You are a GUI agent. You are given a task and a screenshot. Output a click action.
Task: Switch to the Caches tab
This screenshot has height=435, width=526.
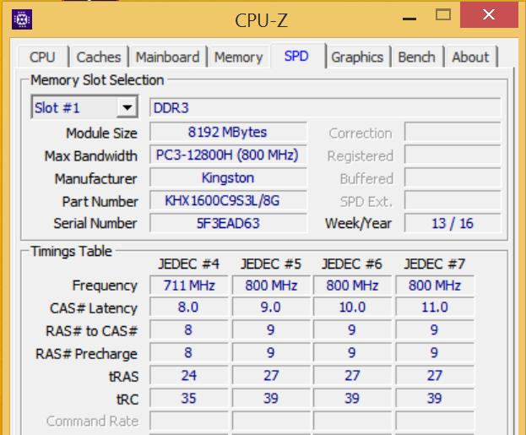click(99, 57)
